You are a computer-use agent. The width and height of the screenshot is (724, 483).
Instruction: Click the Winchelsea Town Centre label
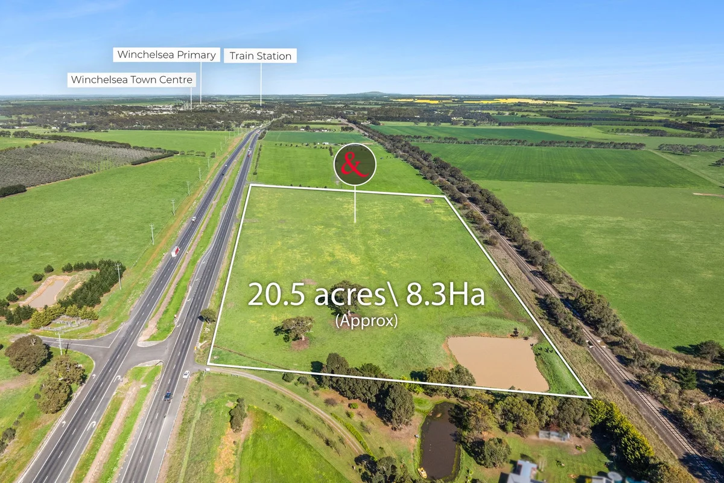tap(132, 79)
